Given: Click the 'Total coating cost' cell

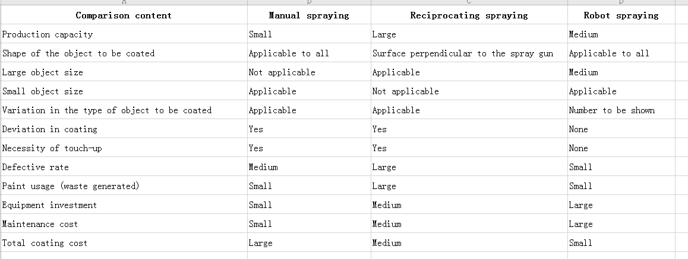Looking at the screenshot, I should (x=124, y=242).
